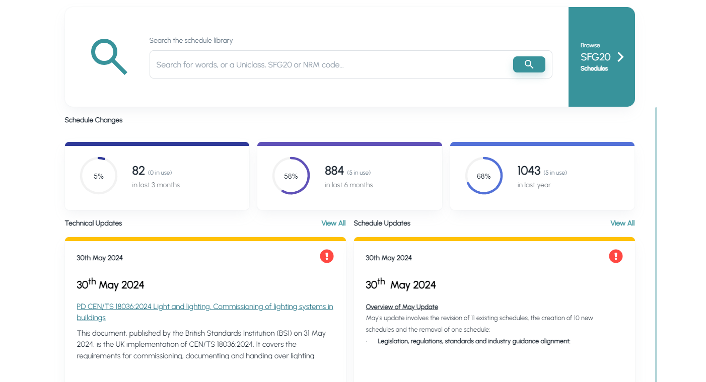Open the Browse SFG20 Schedules panel
Viewport: 706px width, 382px height.
pyautogui.click(x=601, y=57)
